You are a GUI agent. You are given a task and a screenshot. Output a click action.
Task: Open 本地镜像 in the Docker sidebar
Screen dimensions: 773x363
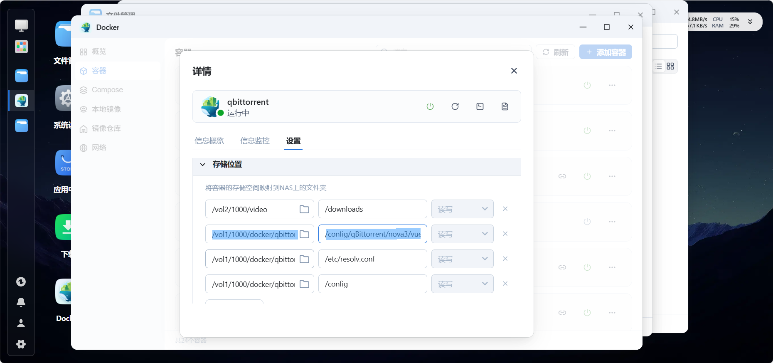118,109
